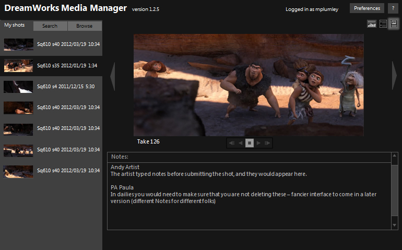Screen dimensions: 402x250
Task: Click the 'Sq610 s35 2012/01/19 1:34' label
Action: click(67, 66)
